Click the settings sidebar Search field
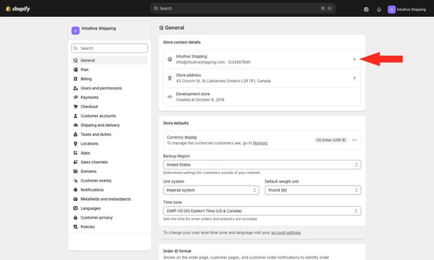The image size is (434, 260). pos(109,48)
